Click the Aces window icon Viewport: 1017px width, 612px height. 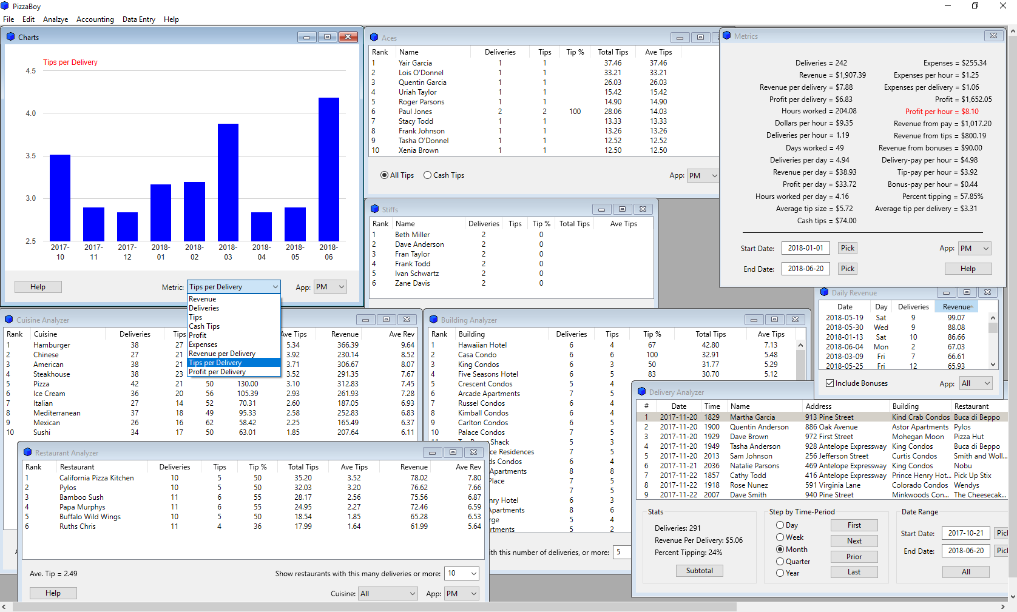pyautogui.click(x=374, y=38)
